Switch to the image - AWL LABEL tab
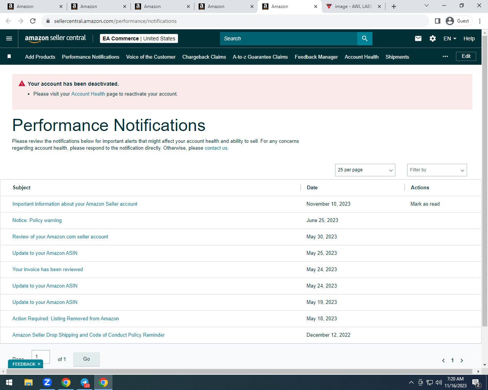The height and width of the screenshot is (390, 488). tap(353, 6)
